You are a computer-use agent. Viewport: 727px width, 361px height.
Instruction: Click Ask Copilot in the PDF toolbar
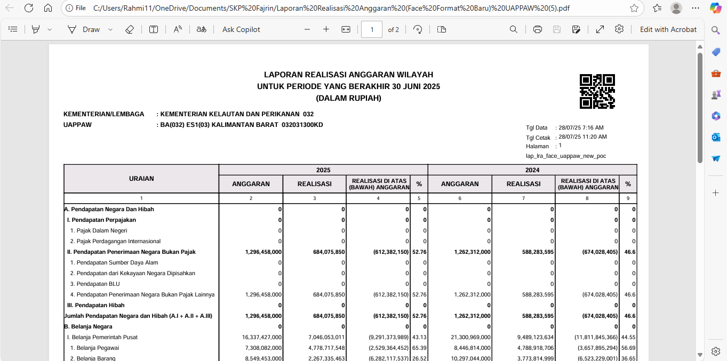click(241, 29)
